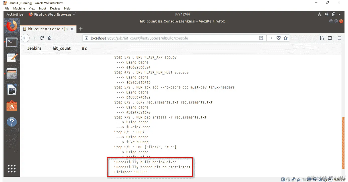Click the image hash "f97a950066b3"
Viewport: 348px width, 182px height.
(x=138, y=142)
